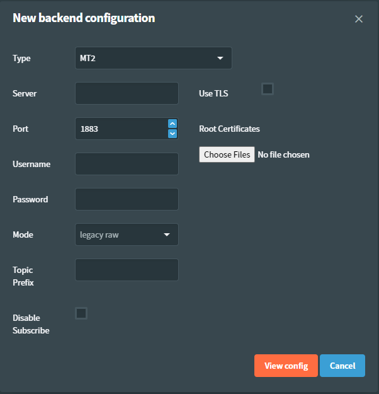Decrease Port value with down arrow
Viewport: 379px width, 394px height.
point(173,134)
